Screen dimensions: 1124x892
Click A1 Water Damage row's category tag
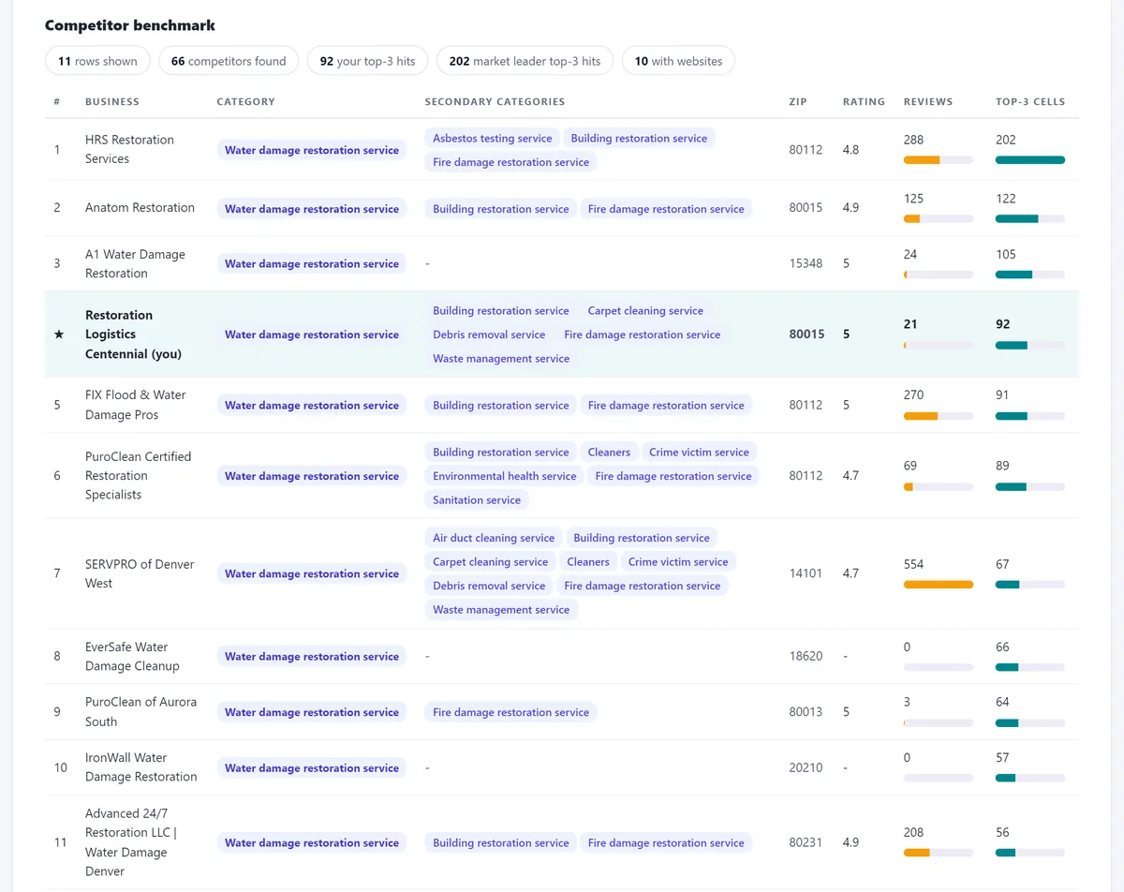[312, 263]
